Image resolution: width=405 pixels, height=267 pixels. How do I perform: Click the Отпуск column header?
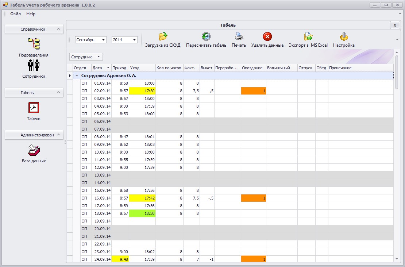point(306,68)
